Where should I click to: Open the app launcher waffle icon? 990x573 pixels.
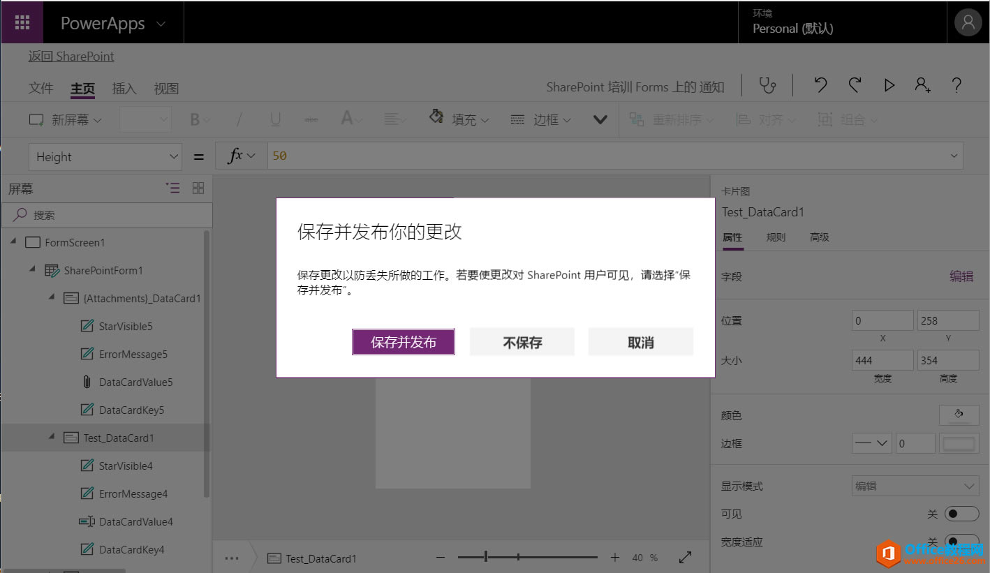coord(22,22)
